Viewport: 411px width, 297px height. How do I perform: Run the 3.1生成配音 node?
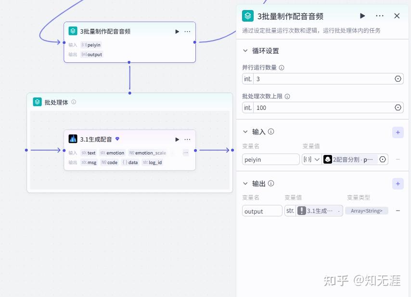[177, 140]
